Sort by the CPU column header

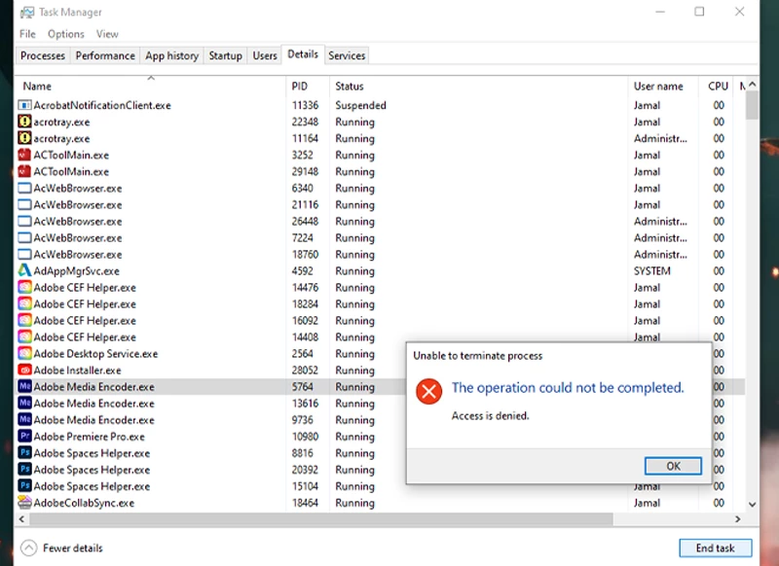[x=718, y=86]
